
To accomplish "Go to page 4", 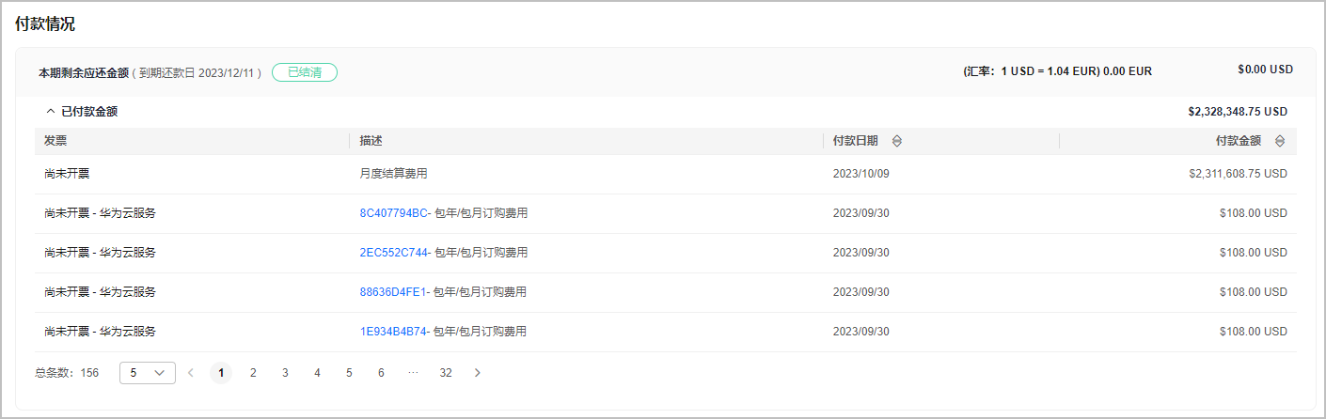I will click(x=317, y=373).
